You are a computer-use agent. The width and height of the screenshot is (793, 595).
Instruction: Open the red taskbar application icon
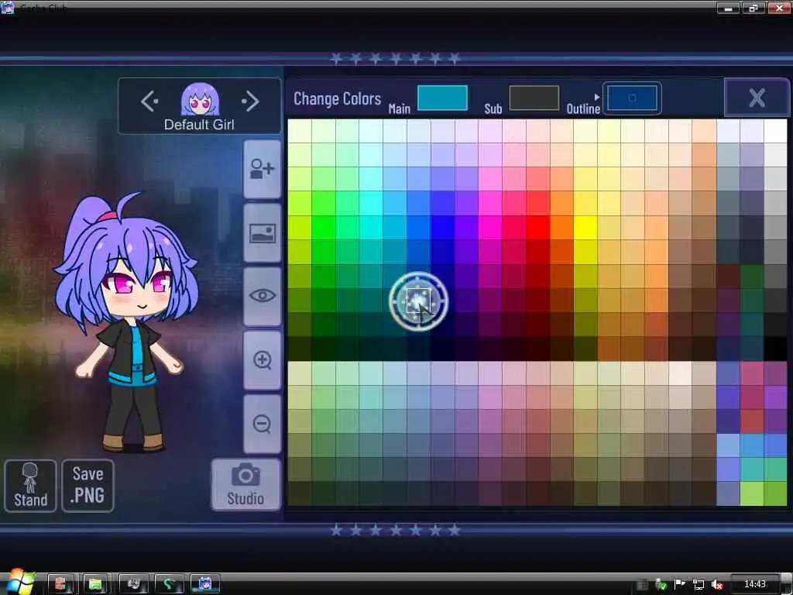pos(61,584)
